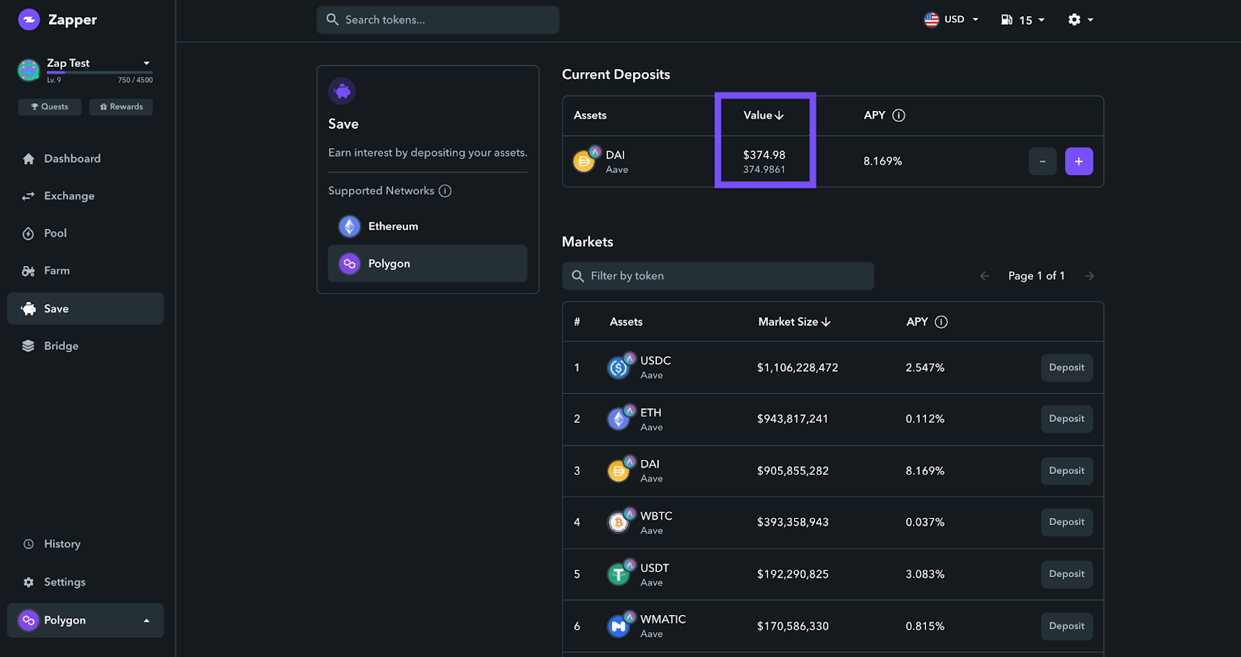Sort markets by Market Size

(794, 322)
